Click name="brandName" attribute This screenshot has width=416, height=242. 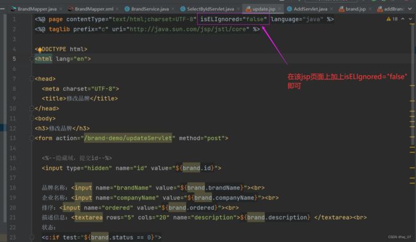coord(124,188)
